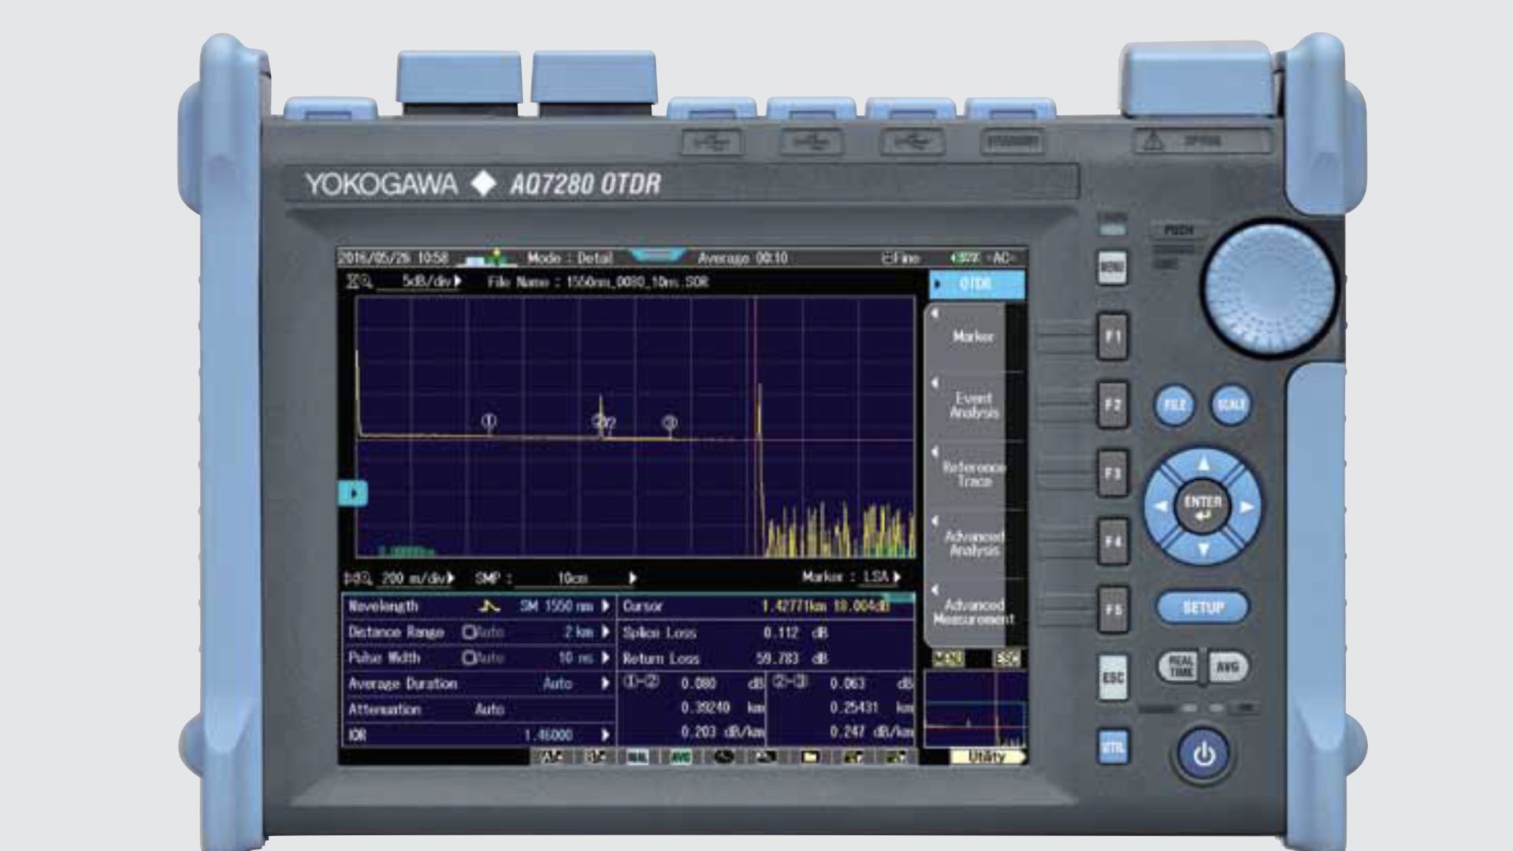Open the Marker soft menu

973,336
